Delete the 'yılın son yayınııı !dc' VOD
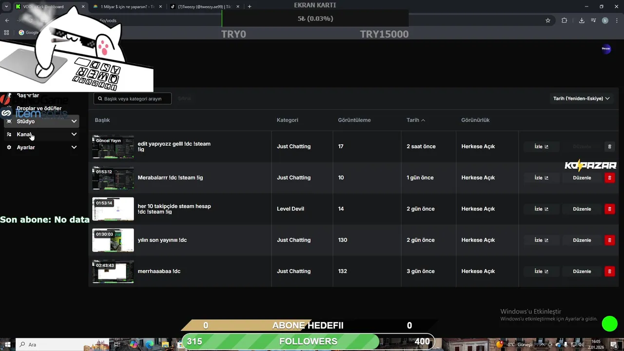Screen dimensions: 624x351 (x=609, y=240)
